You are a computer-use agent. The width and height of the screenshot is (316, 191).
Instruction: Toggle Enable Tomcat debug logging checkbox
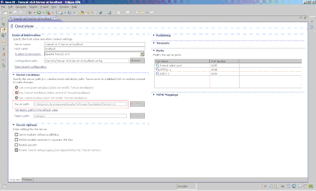point(16,150)
